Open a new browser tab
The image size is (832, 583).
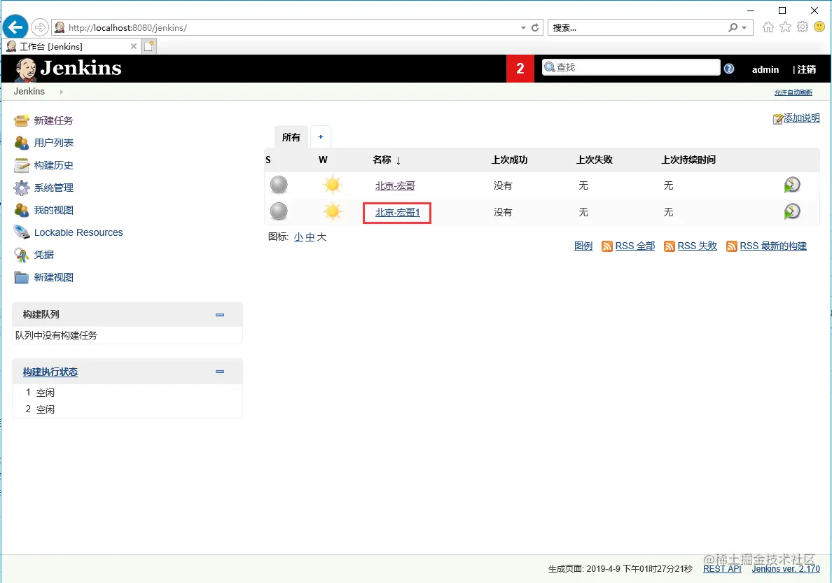point(149,46)
